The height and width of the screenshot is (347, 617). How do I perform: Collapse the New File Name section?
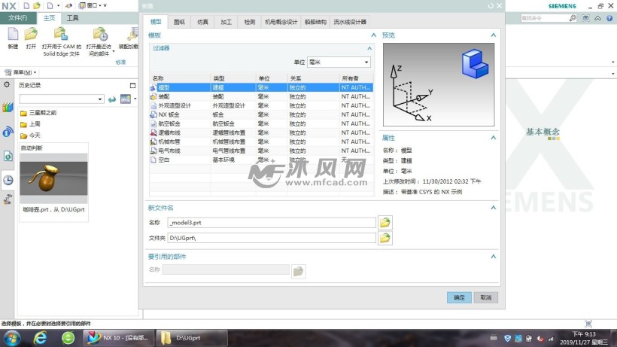494,208
